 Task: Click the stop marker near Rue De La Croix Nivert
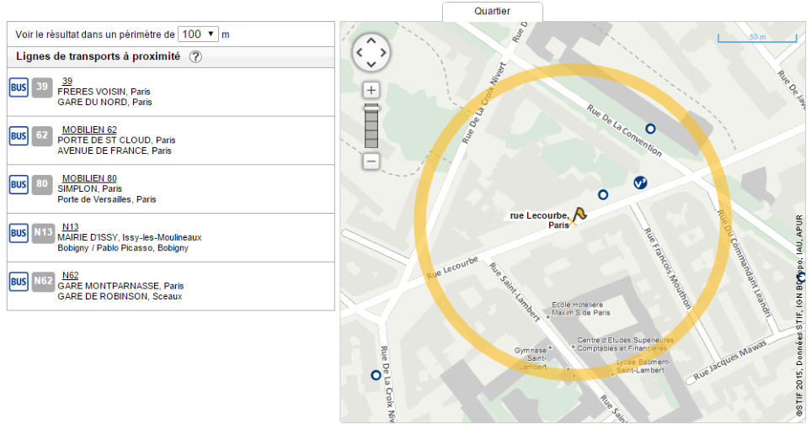point(376,375)
